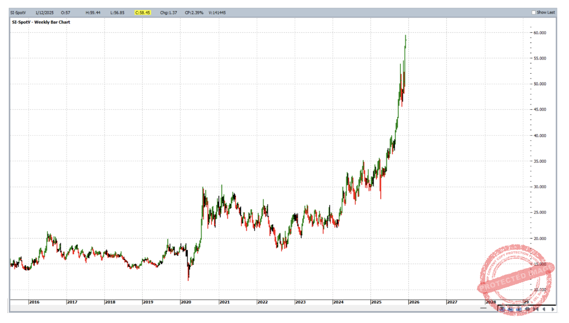Click the third blue icon in bottom toolbar

(x=519, y=309)
